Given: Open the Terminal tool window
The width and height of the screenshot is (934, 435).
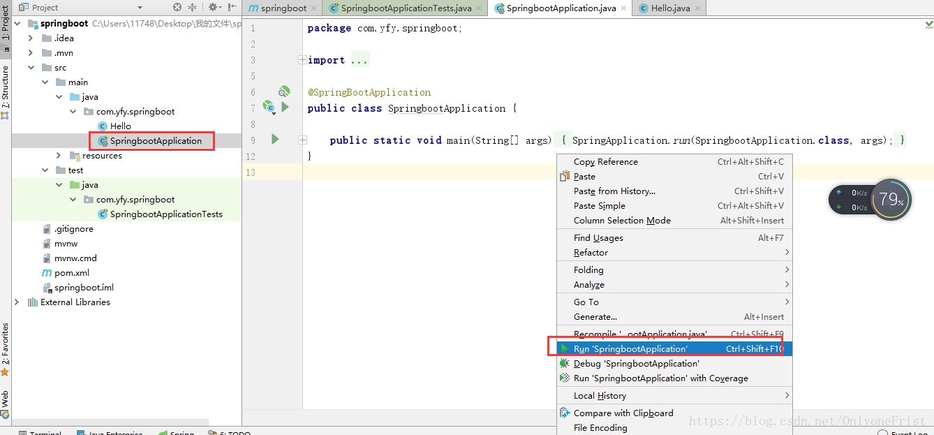Looking at the screenshot, I should 45,432.
